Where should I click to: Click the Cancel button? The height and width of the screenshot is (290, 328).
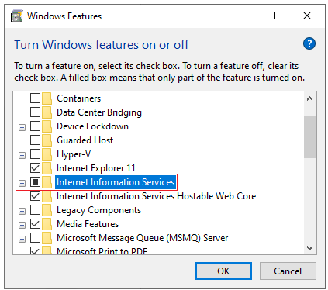(288, 271)
